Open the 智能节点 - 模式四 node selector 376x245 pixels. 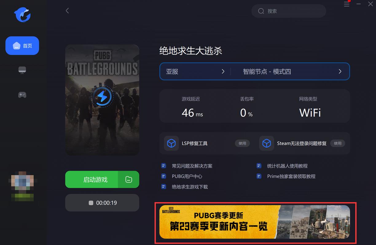(286, 71)
